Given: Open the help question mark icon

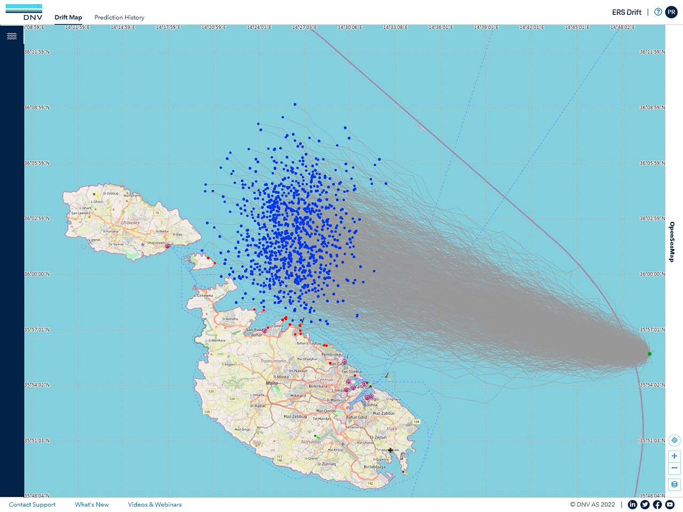Looking at the screenshot, I should click(658, 12).
